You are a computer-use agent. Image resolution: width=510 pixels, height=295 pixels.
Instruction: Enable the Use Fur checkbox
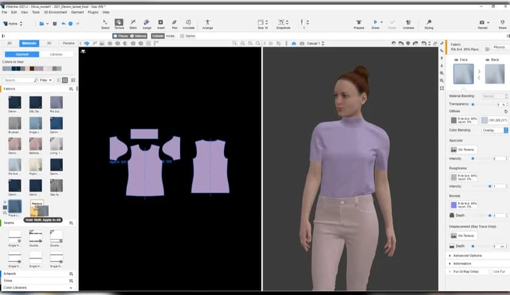click(490, 271)
